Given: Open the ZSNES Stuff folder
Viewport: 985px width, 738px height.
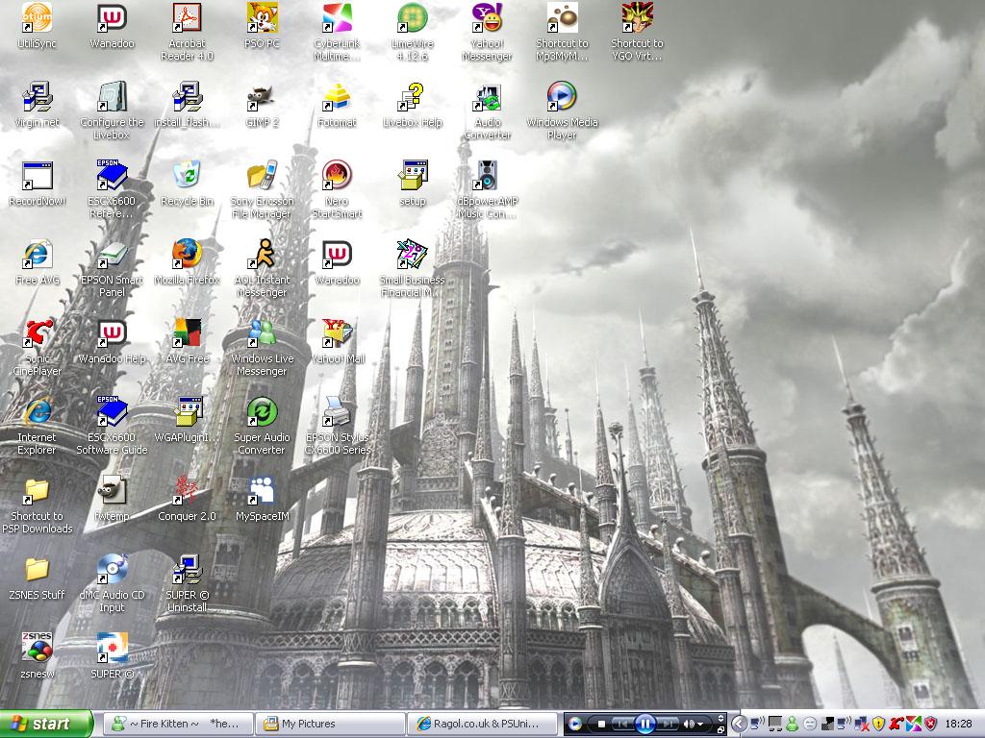Looking at the screenshot, I should point(37,571).
